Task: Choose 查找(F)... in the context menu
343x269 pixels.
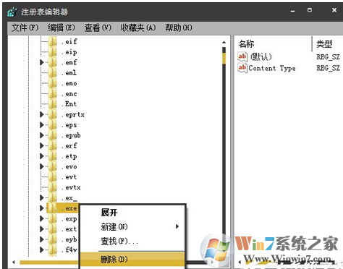Action: coord(133,241)
